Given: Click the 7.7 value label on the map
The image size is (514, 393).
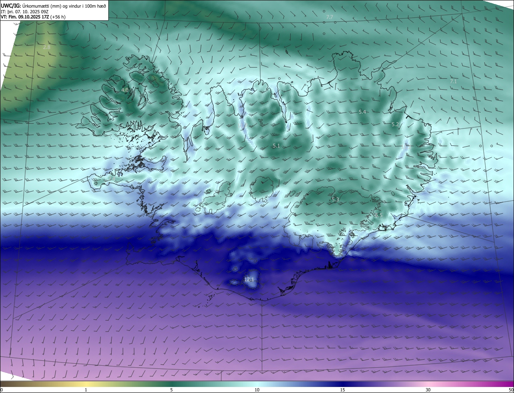Looking at the screenshot, I should pyautogui.click(x=330, y=17).
